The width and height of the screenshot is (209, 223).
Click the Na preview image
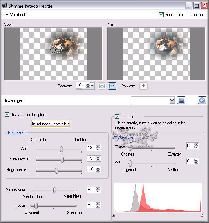156,54
